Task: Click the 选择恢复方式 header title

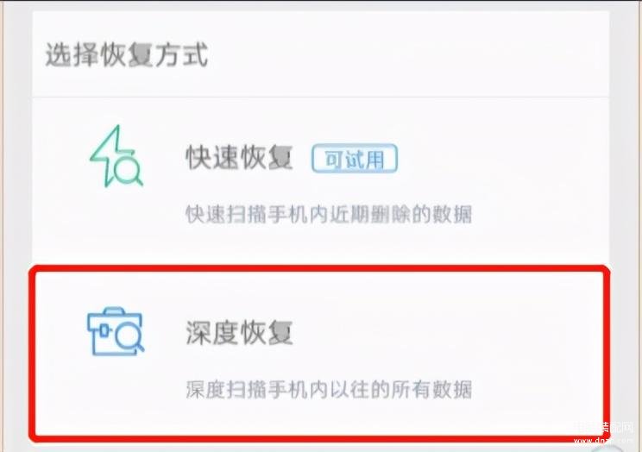Action: click(127, 54)
